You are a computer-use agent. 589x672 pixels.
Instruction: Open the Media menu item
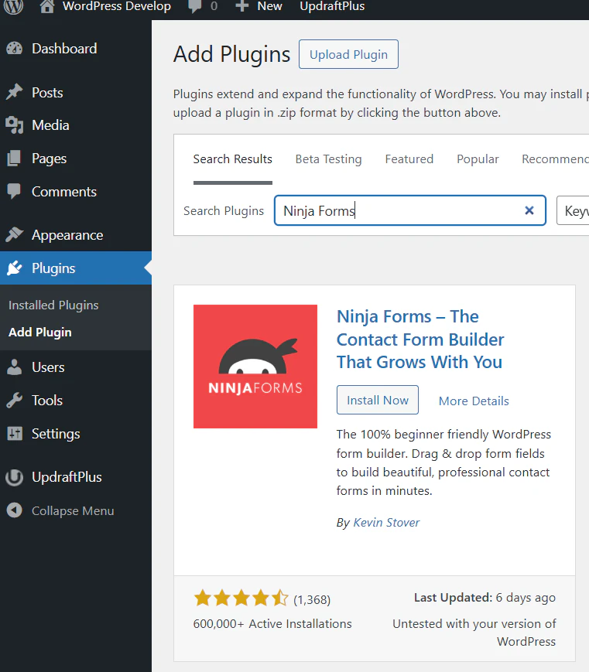(x=50, y=125)
